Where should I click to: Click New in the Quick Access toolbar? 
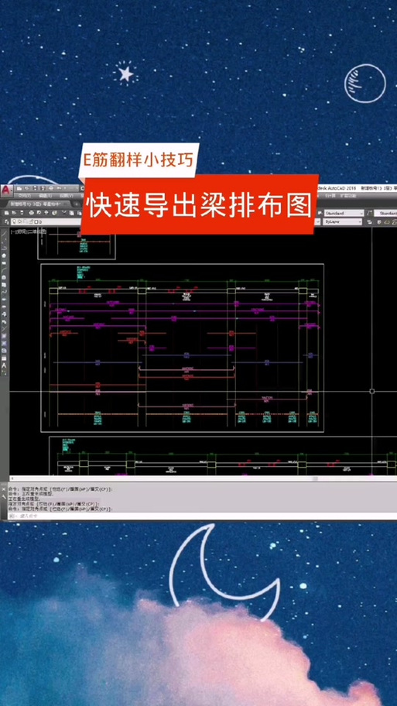tap(19, 188)
